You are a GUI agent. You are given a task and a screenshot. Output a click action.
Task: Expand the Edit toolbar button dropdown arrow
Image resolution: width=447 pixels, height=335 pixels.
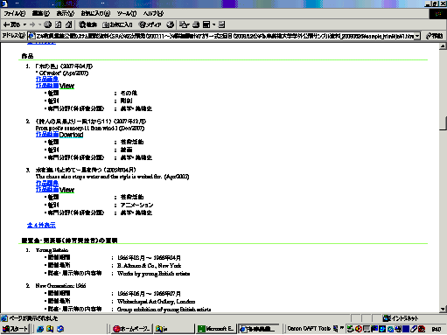(213, 24)
